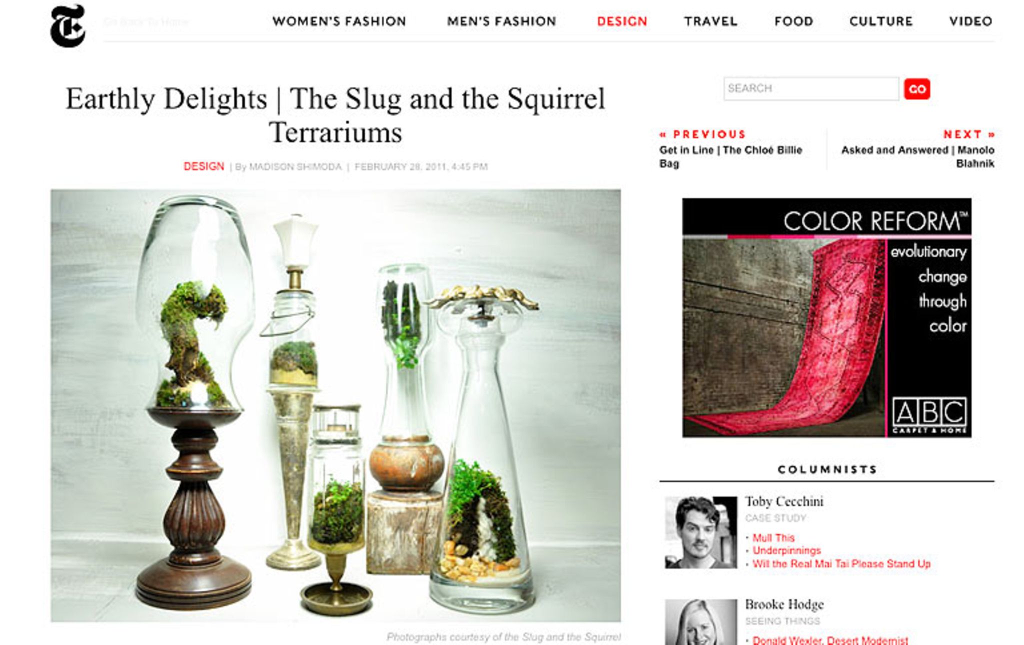Open Will the Real Mai Tai Please Stand Up
1024x645 pixels.
click(x=841, y=564)
